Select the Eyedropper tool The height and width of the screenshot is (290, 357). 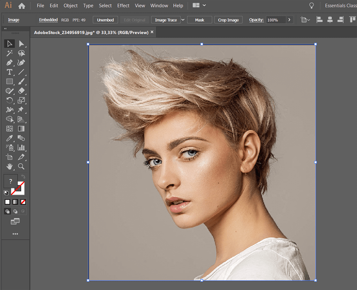(9, 138)
